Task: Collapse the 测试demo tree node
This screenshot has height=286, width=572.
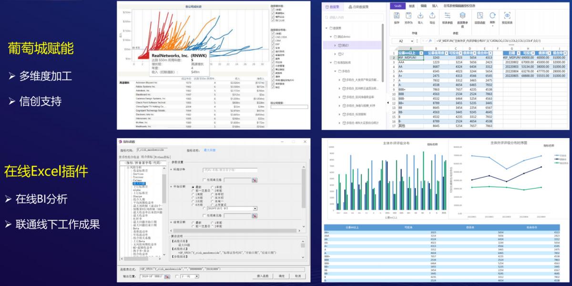Action: click(x=330, y=37)
